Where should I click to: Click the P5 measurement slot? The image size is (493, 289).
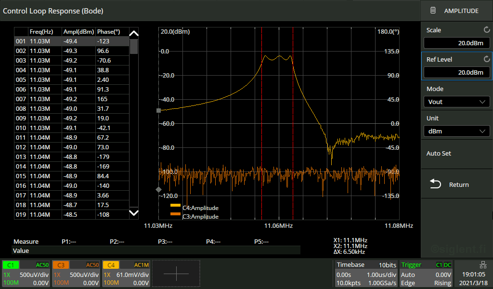261,242
